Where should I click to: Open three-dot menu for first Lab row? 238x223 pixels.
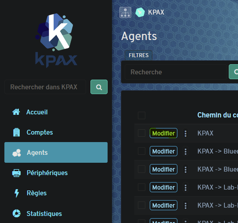(x=185, y=187)
